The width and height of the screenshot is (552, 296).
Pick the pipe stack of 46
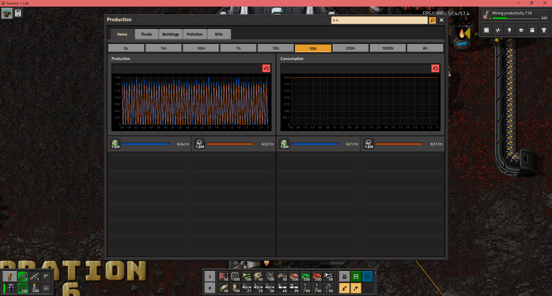click(x=282, y=288)
